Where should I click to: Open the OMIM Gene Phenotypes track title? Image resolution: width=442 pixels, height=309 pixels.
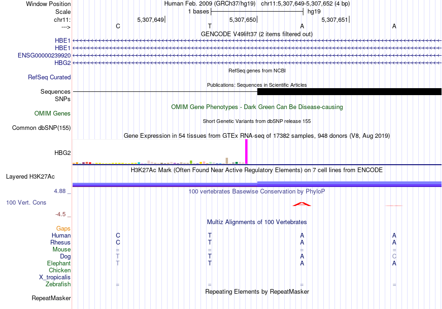pos(257,107)
